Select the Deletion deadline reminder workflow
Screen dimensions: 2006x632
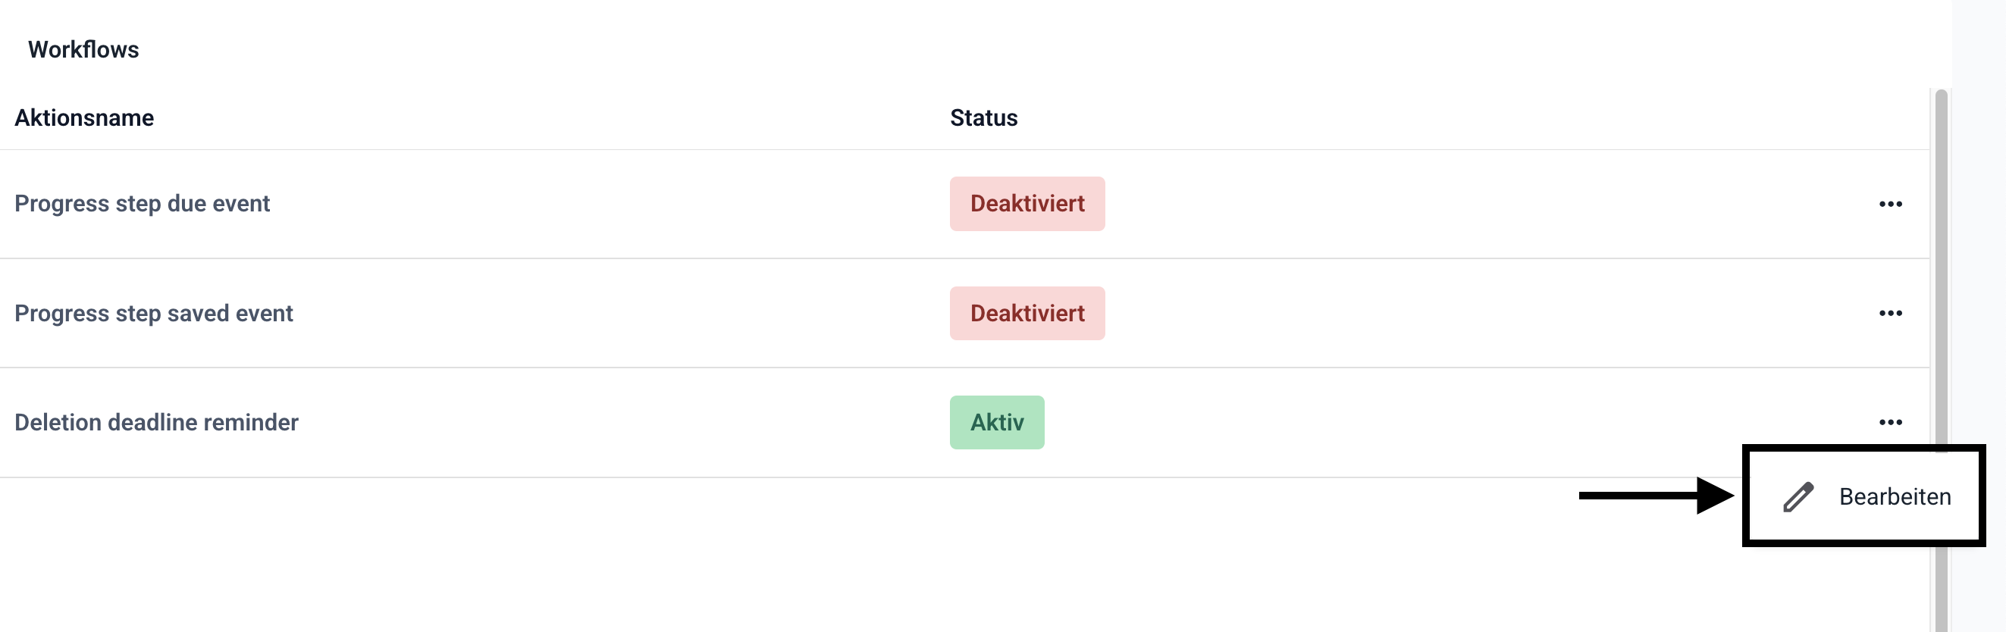[155, 422]
